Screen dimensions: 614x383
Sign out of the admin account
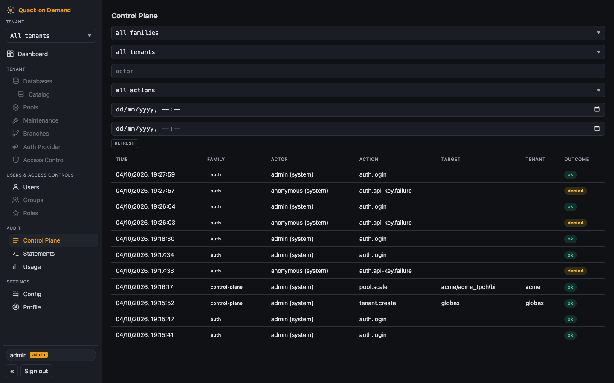click(36, 371)
